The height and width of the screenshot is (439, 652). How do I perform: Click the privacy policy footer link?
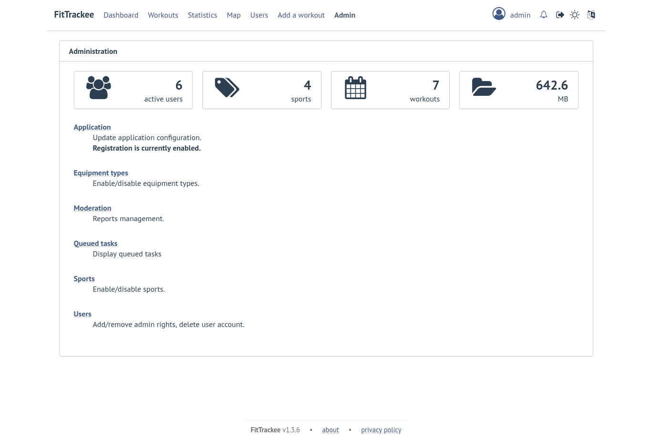tap(381, 430)
